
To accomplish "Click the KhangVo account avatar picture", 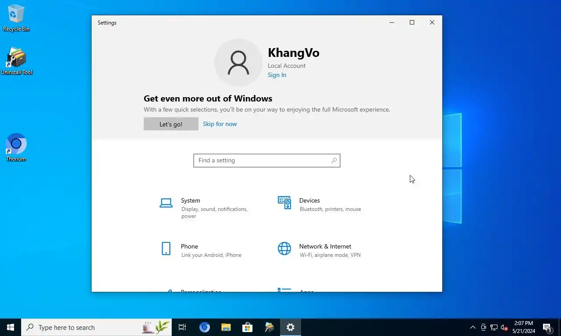I will 238,63.
